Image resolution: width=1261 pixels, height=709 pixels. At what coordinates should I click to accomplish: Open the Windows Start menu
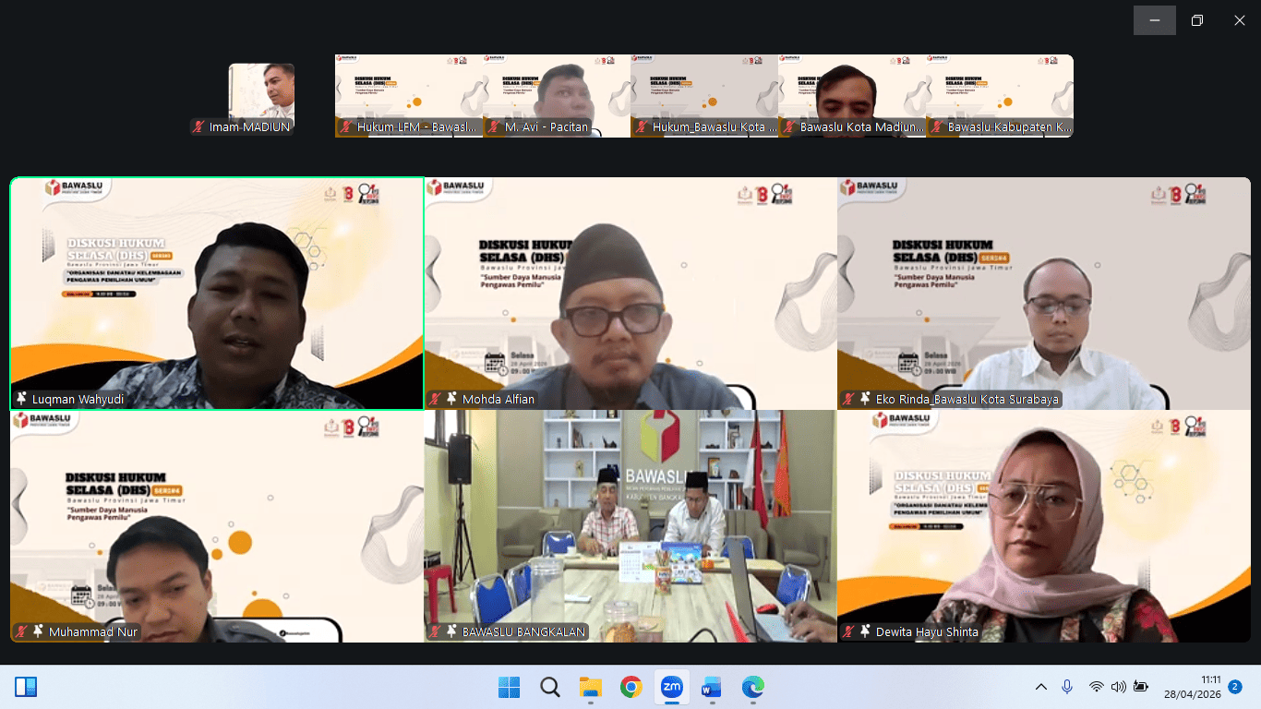(x=509, y=687)
